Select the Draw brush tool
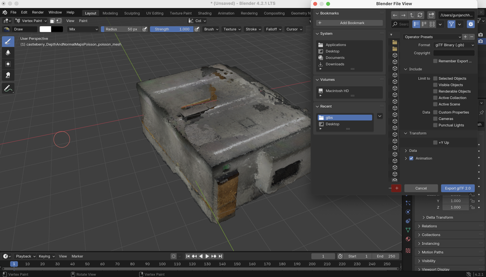486x277 pixels. 8,41
